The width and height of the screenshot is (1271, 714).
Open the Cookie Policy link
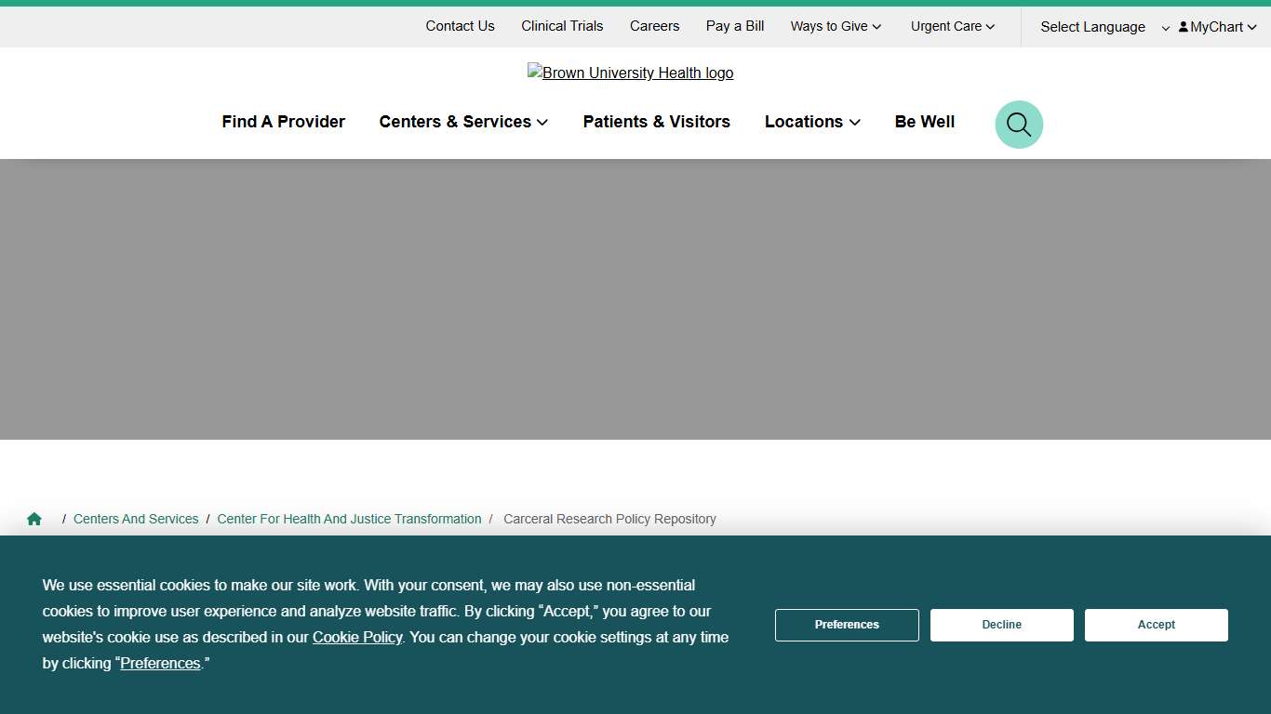[x=357, y=637]
